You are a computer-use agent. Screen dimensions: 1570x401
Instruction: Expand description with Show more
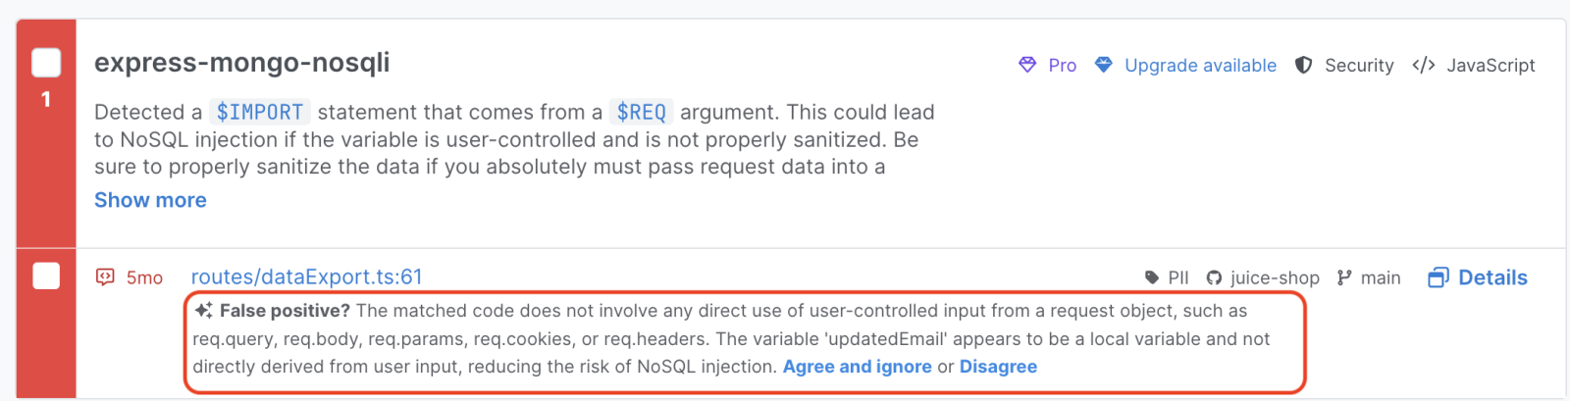150,200
